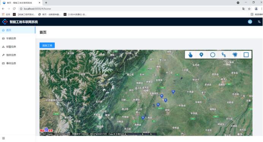
Task: Select the circle drawing tool
Action: point(213,55)
